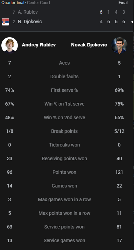Open Andrey Rublev's profile photo
This screenshot has height=250, width=134.
click(10, 45)
